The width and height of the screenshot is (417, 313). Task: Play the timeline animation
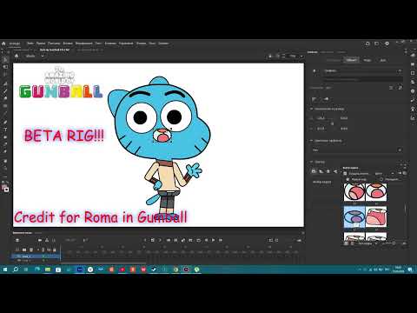pos(214,240)
